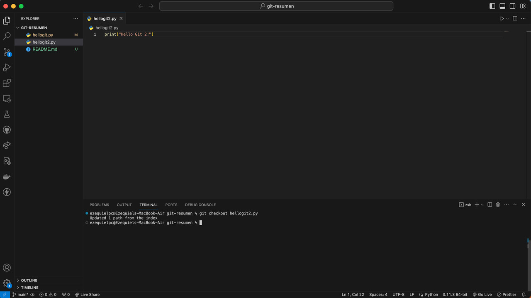The height and width of the screenshot is (298, 531).
Task: Open Customize Layout button
Action: coord(523,6)
